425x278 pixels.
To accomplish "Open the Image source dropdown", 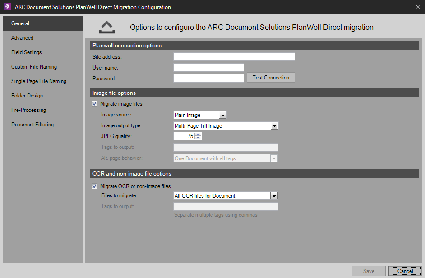I will point(222,115).
